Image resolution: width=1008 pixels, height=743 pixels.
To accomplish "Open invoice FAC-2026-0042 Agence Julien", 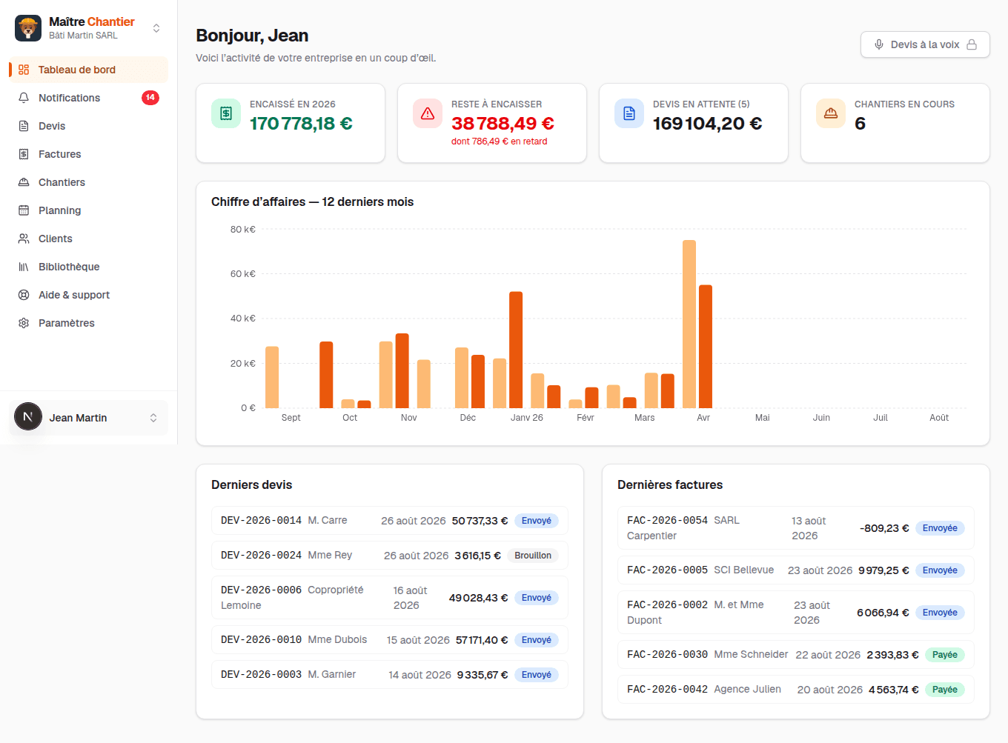I will click(x=796, y=690).
